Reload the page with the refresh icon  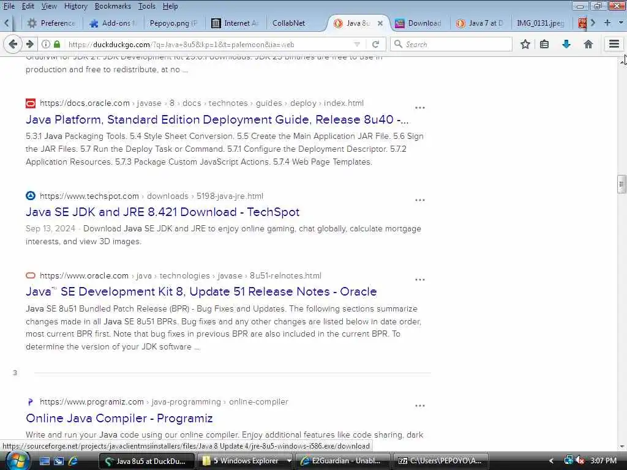click(375, 44)
